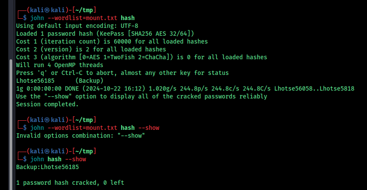This screenshot has width=367, height=190.
Task: Click the 'Will run 4 OpenMP threads' line
Action: point(60,65)
